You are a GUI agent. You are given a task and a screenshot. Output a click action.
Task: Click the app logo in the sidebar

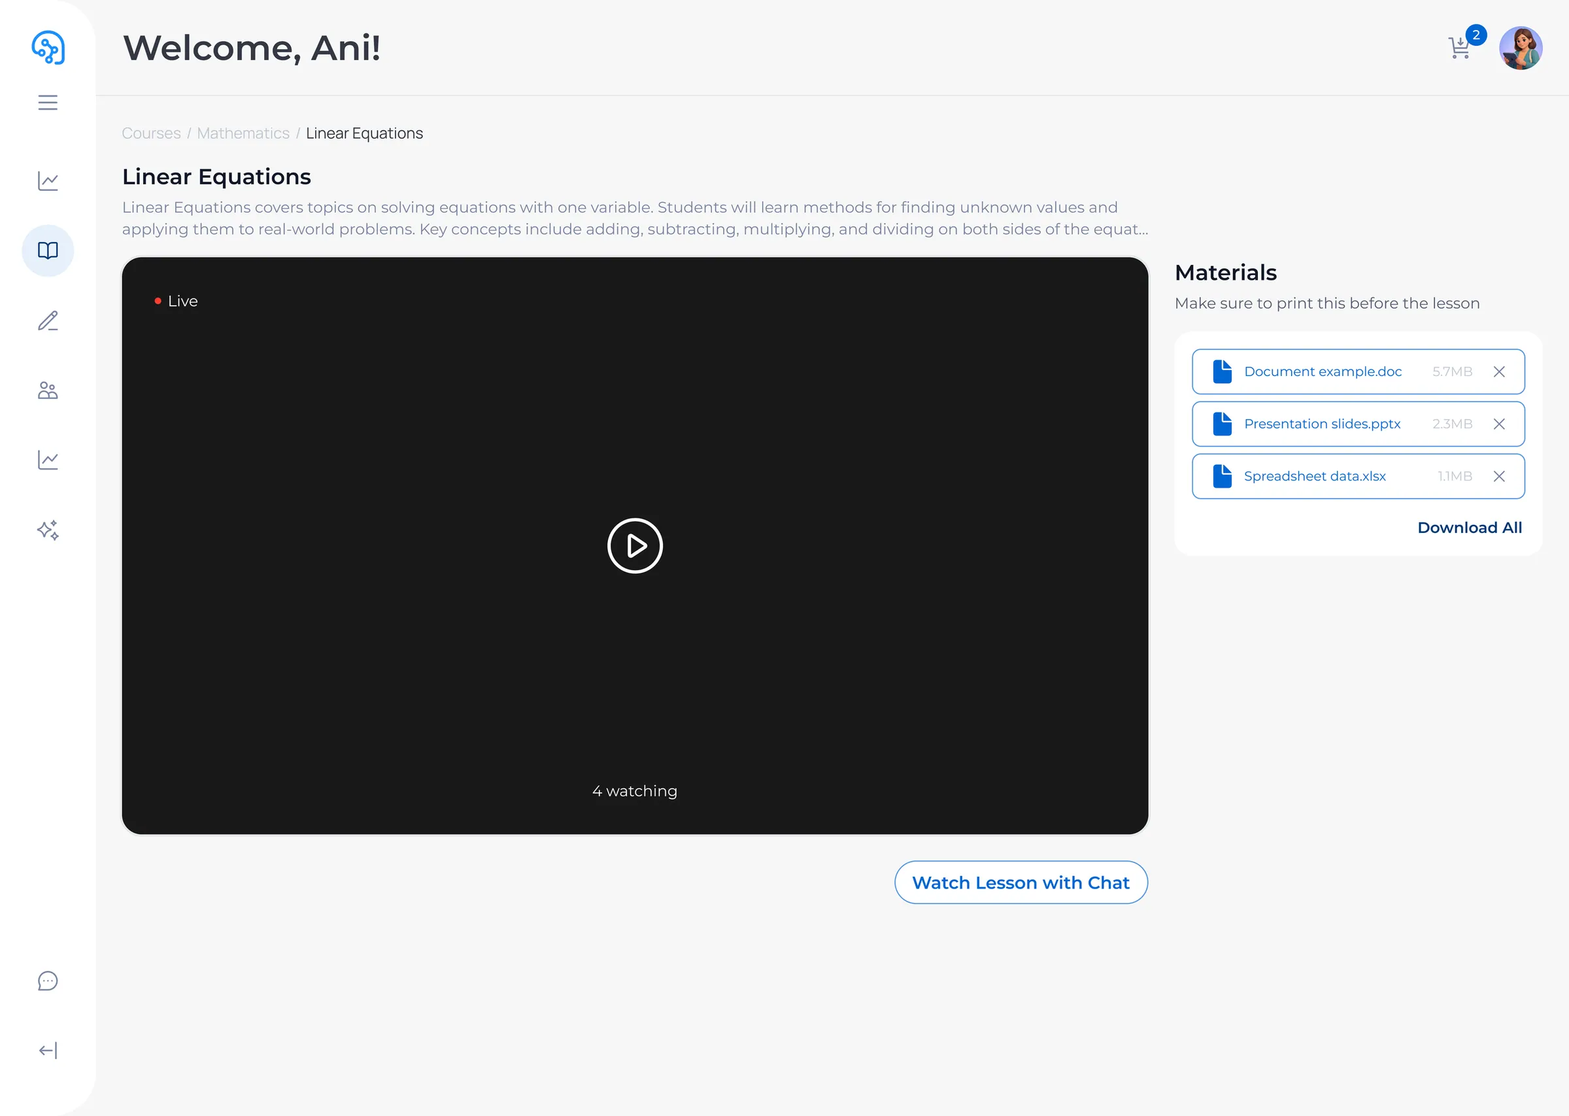click(x=48, y=48)
